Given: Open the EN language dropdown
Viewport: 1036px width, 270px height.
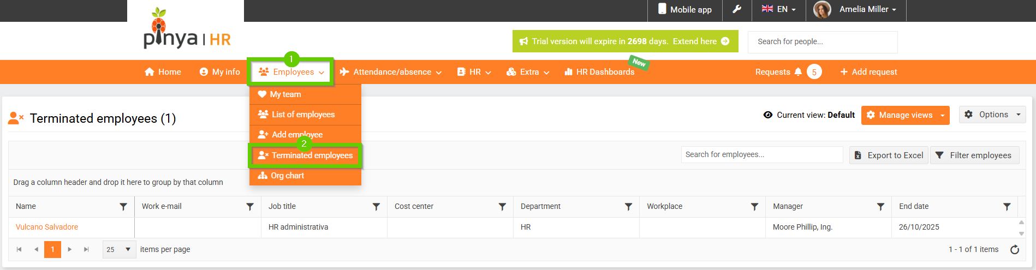Looking at the screenshot, I should [778, 9].
